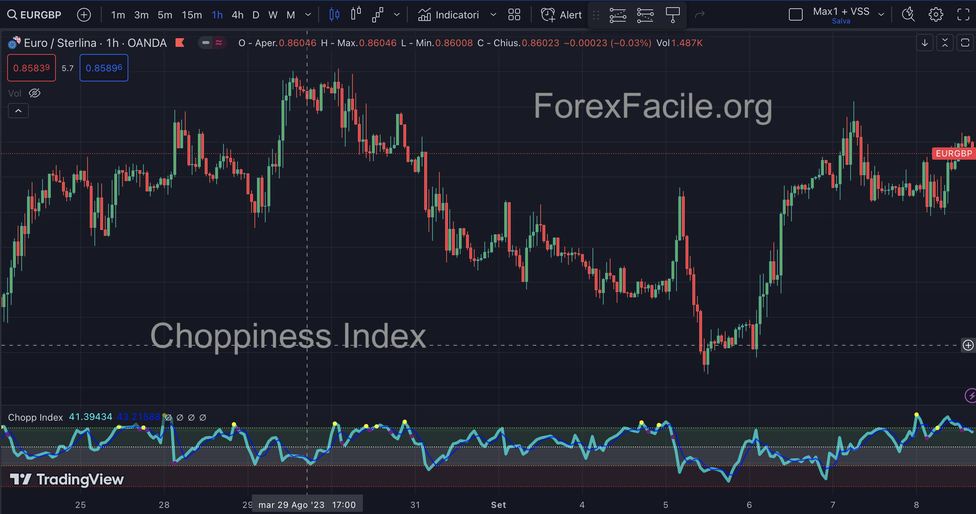Click the time axis label 25
This screenshot has width=976, height=514.
click(80, 505)
